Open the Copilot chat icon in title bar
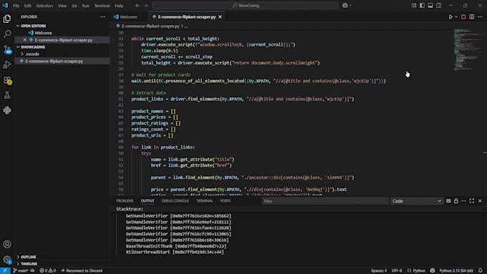 click(345, 5)
